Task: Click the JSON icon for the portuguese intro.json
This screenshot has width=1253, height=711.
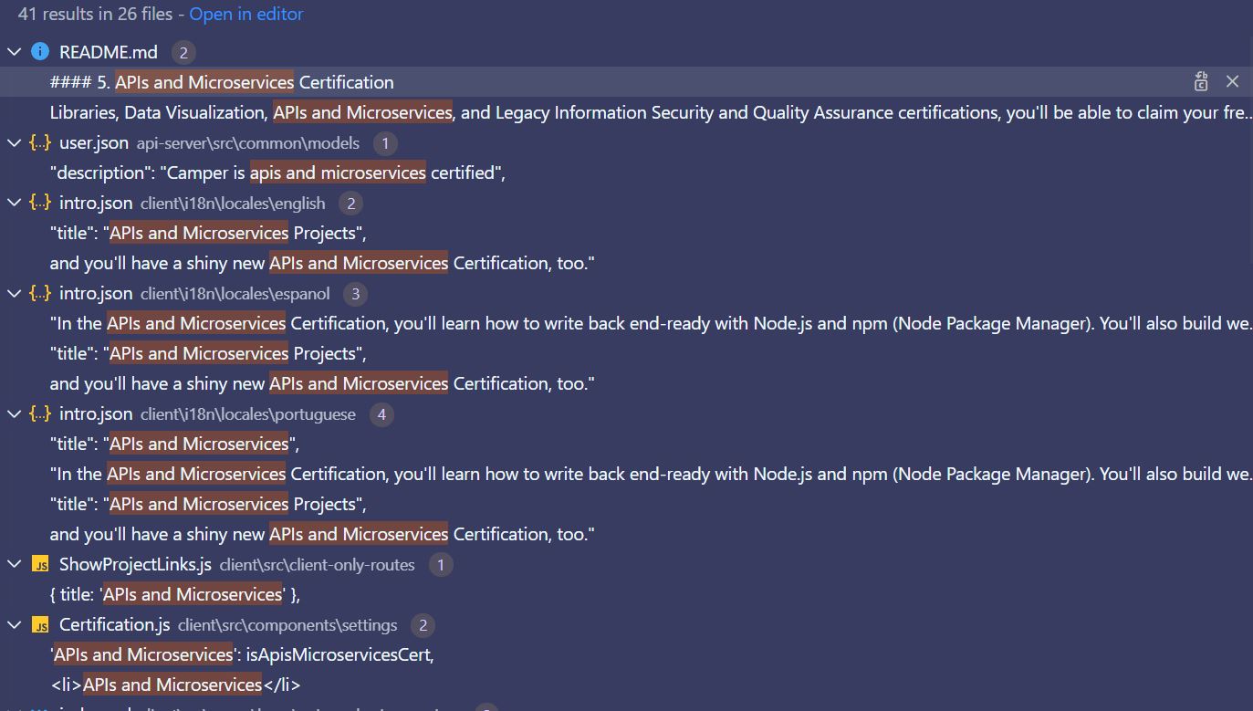Action: coord(40,413)
